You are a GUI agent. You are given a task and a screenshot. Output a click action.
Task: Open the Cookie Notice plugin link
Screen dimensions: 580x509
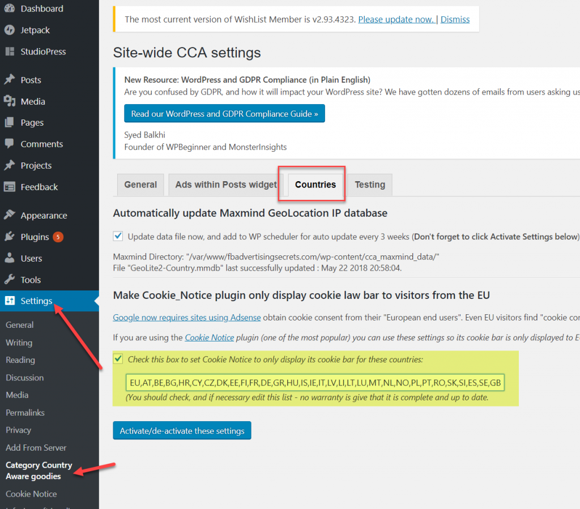point(210,337)
